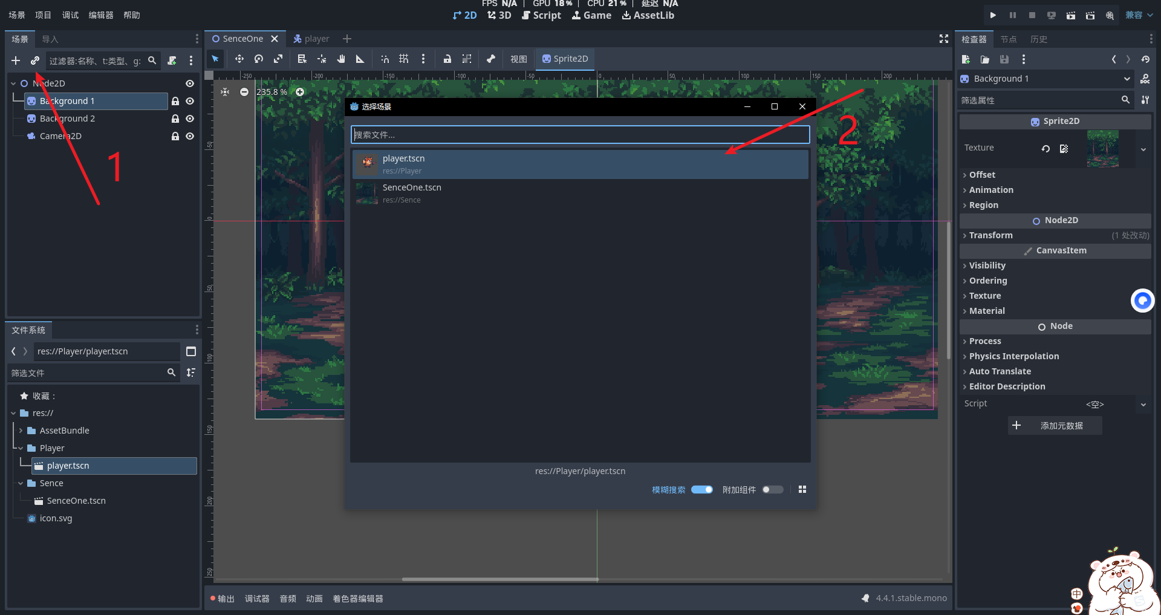Viewport: 1161px width, 615px height.
Task: Expand the AssetBundle folder in file system
Action: (x=21, y=431)
